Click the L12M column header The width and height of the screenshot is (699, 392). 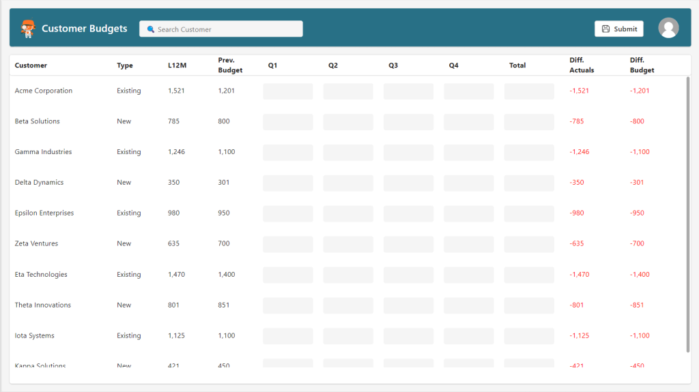(177, 65)
